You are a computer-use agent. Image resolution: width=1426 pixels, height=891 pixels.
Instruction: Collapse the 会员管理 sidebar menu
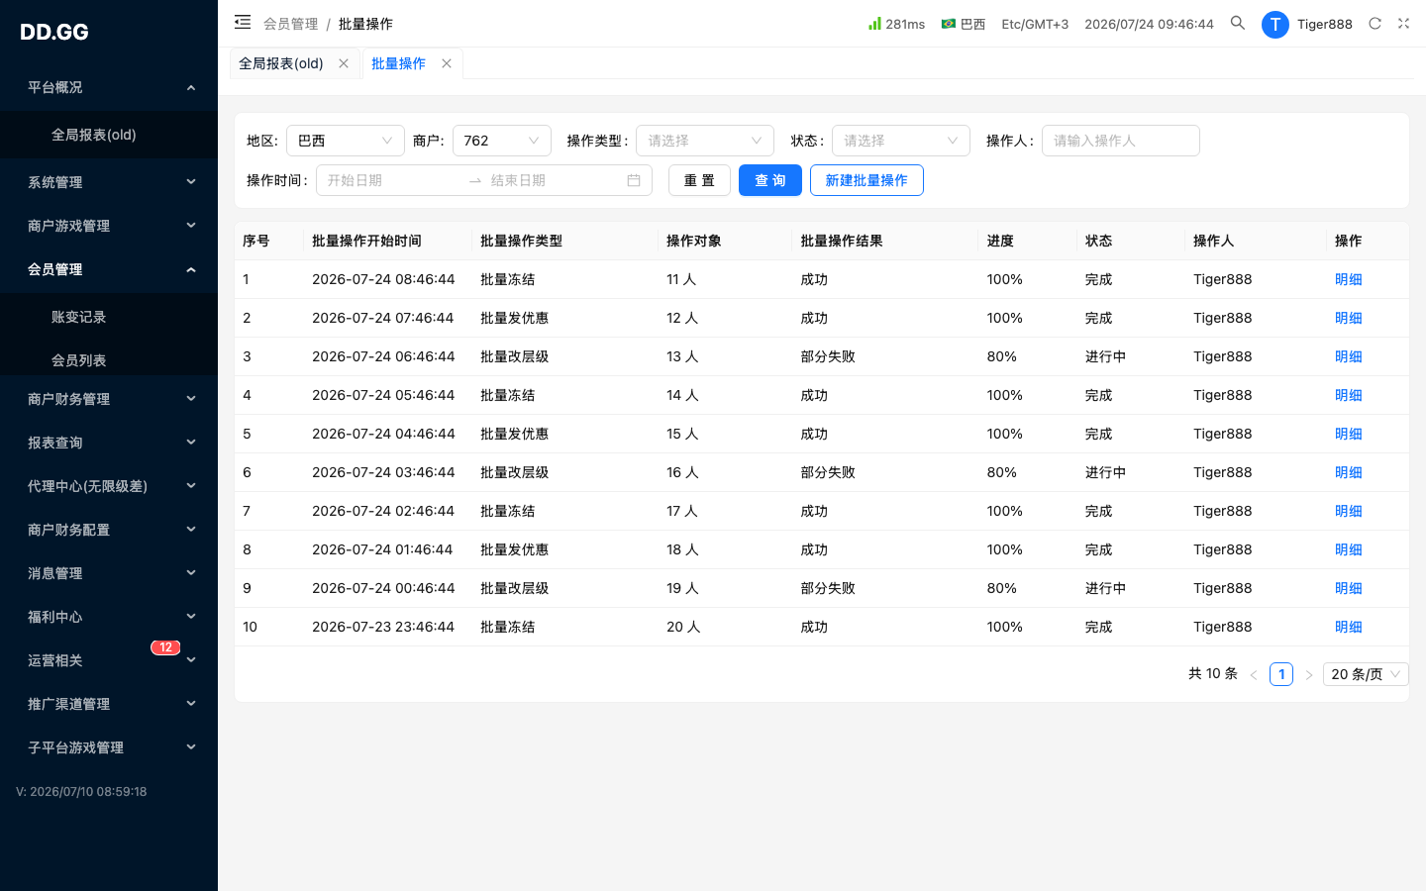pyautogui.click(x=109, y=269)
